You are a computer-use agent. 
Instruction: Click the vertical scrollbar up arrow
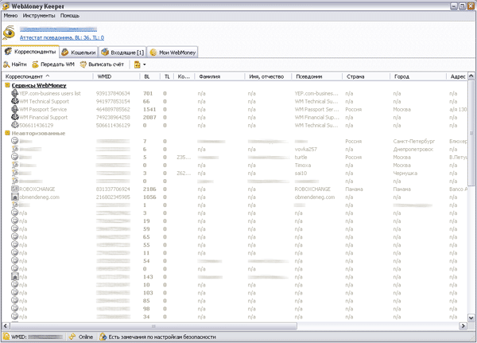(471, 76)
